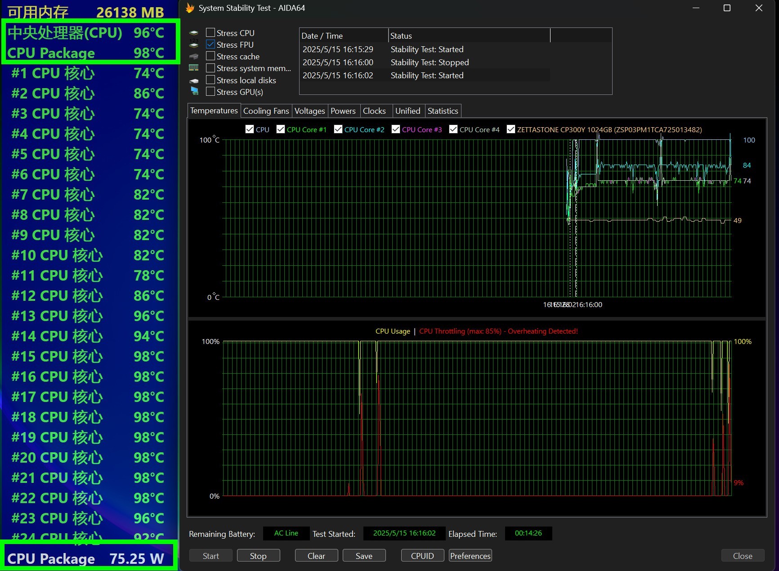Uncheck the Stress FPU checkbox
The image size is (779, 571).
(210, 45)
